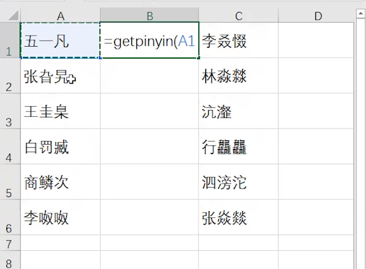Click cell containing 李呶呶
This screenshot has height=269, width=366.
coord(61,217)
